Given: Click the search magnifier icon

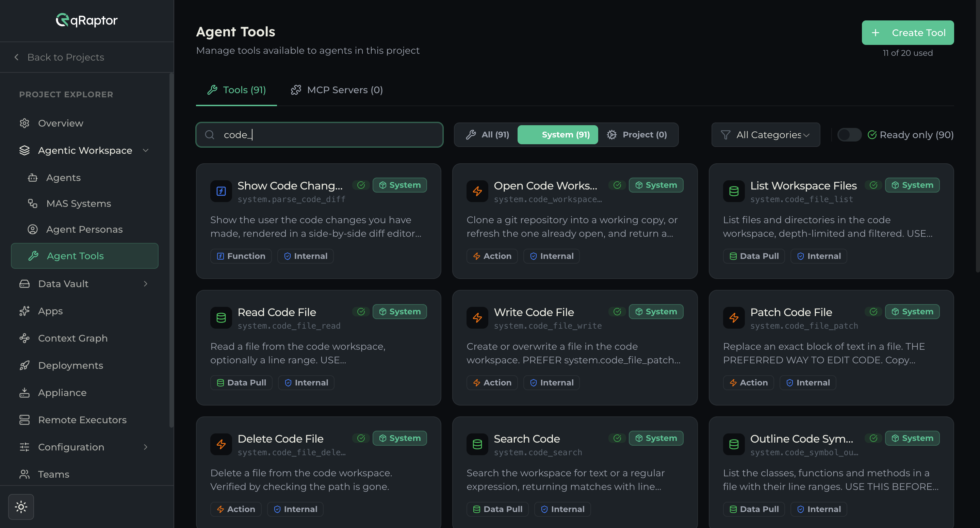Looking at the screenshot, I should click(210, 135).
